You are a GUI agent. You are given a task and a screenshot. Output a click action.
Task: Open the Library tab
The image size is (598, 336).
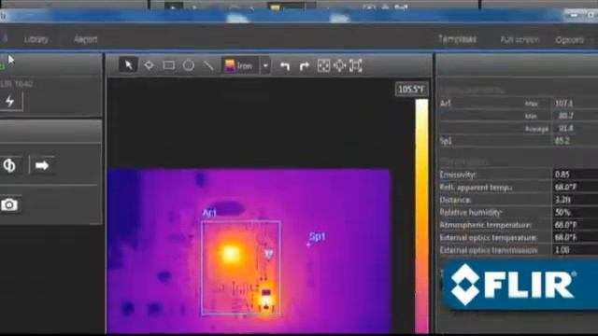pos(36,39)
